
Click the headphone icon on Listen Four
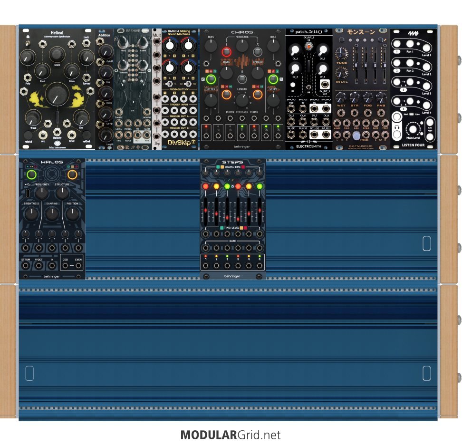[397, 127]
